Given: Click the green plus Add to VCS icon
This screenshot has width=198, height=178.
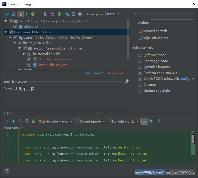Looking at the screenshot, I should point(27,14).
